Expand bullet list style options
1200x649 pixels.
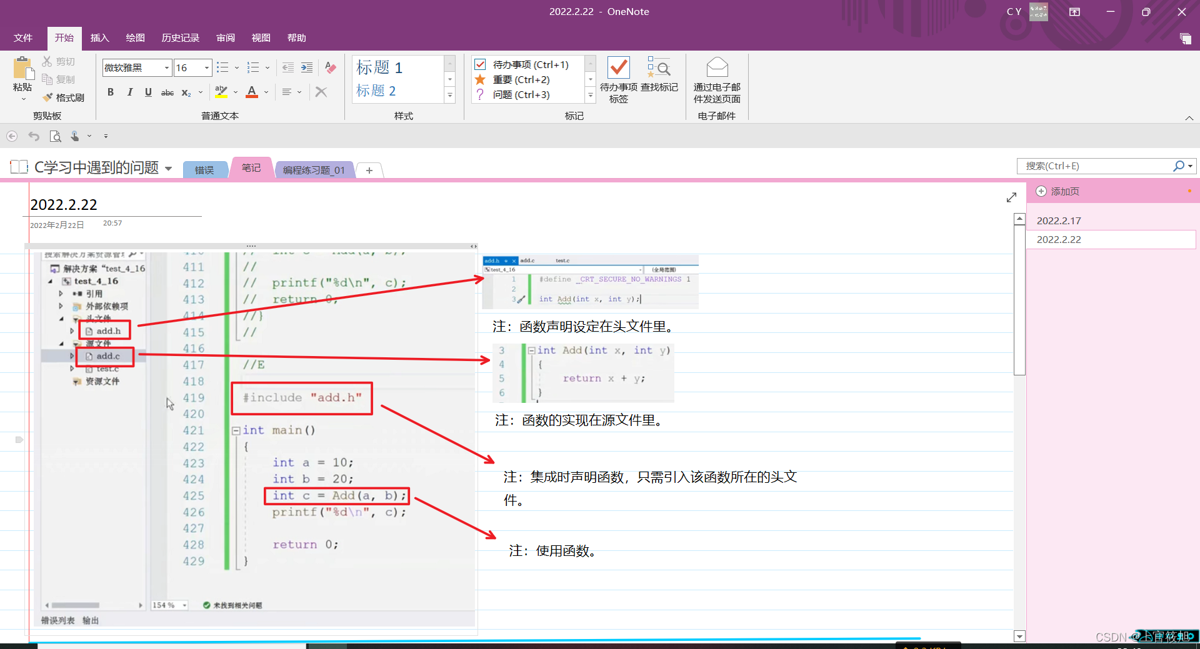[x=237, y=67]
